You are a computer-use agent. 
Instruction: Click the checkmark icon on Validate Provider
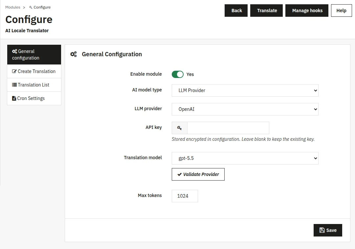pos(180,174)
